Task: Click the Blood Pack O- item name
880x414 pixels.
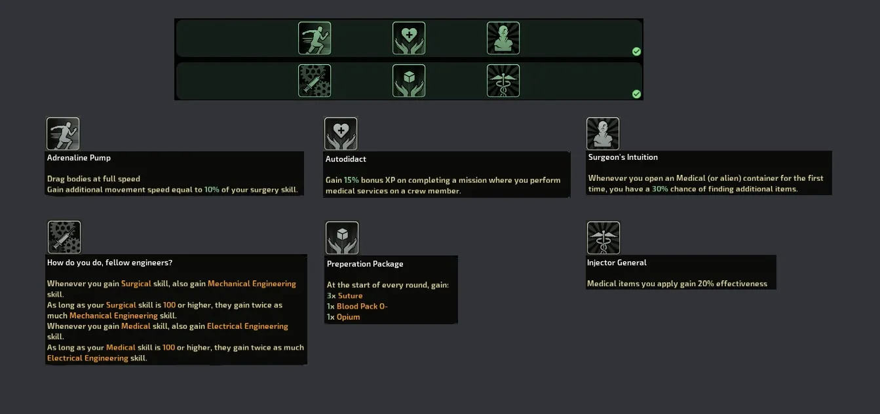Action: coord(362,307)
